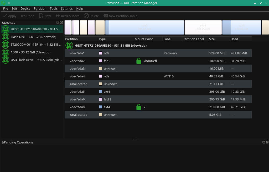Click the 395.00 GiB size value

pos(217,91)
